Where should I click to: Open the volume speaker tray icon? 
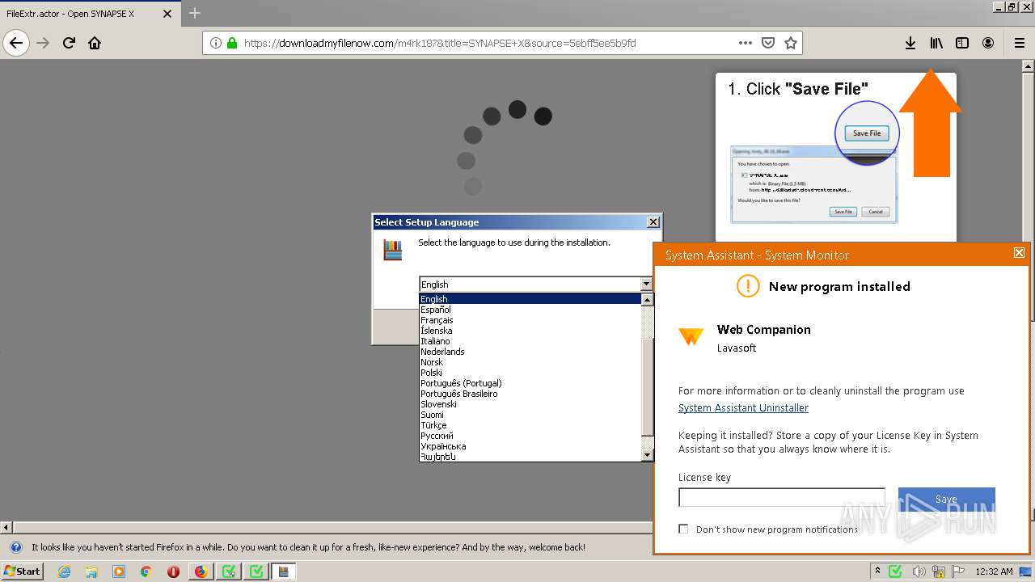[x=919, y=571]
